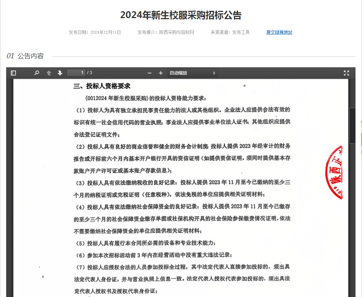Screen dimensions: 362x297
Task: Click the heading 三、投标人资格要求
Action: click(102, 86)
